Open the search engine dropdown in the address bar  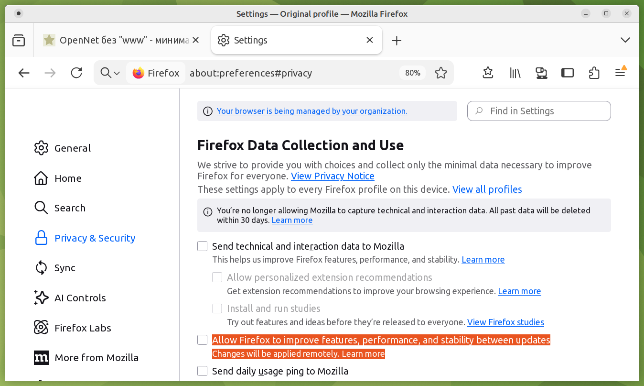pos(110,73)
